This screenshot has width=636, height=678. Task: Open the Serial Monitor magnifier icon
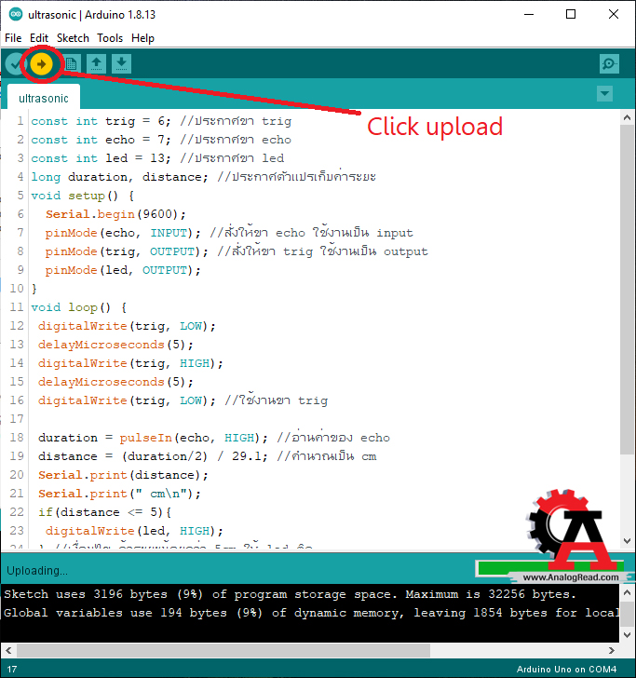point(609,64)
